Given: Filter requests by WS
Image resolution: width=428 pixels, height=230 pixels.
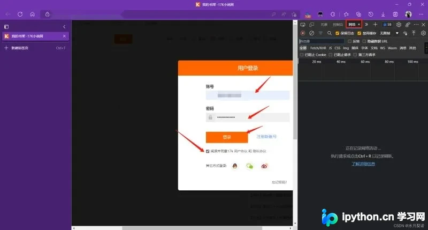Looking at the screenshot, I should point(383,48).
